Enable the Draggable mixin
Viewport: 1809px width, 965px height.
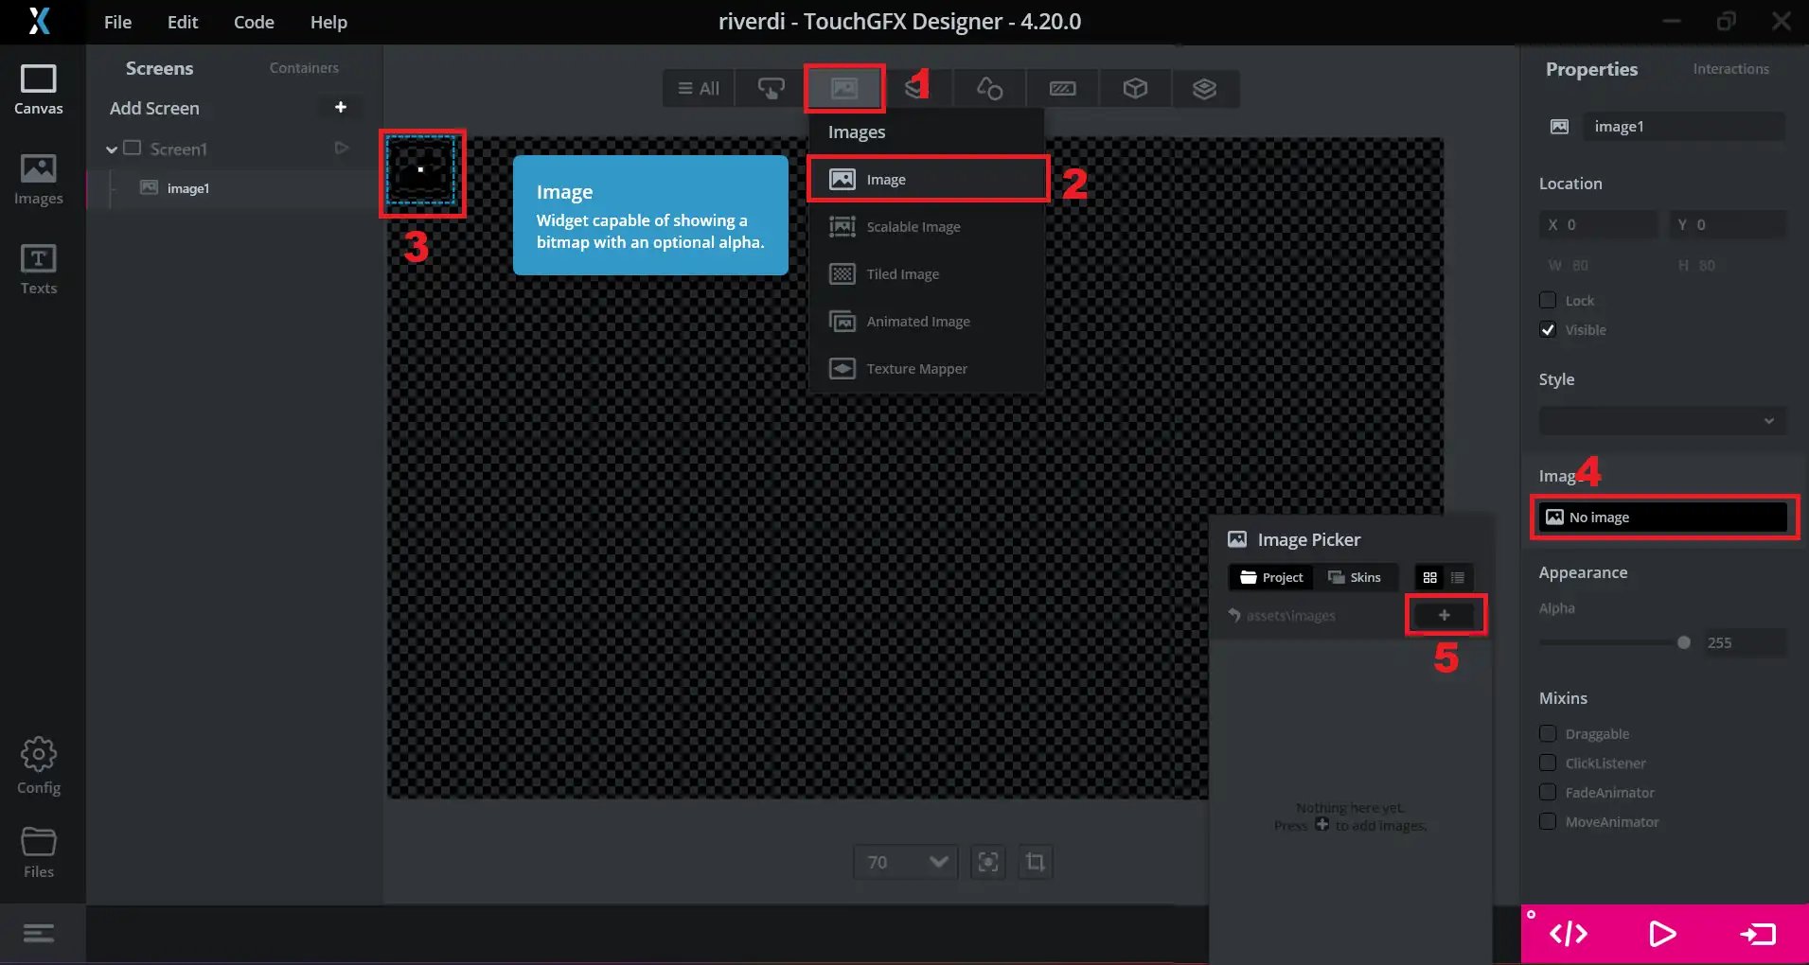(x=1548, y=733)
